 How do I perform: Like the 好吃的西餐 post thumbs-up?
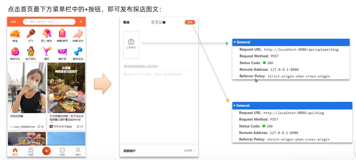tap(39, 127)
